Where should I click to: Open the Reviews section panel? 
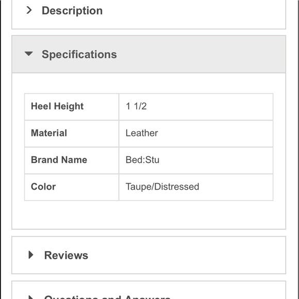tap(149, 255)
